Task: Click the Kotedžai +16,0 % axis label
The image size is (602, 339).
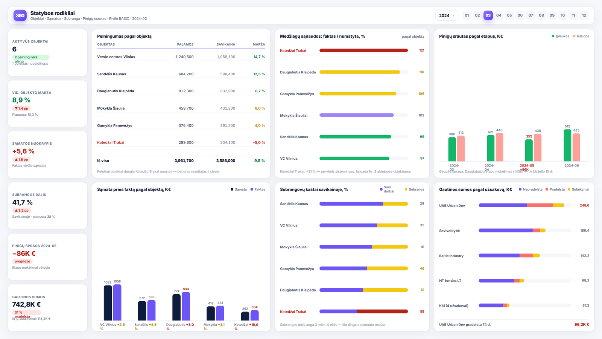Action: (246, 327)
